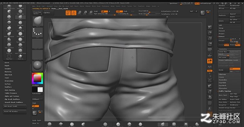Screen dimensions: 244x127
Task: Expand the Curve brush section
Action: pos(7,63)
